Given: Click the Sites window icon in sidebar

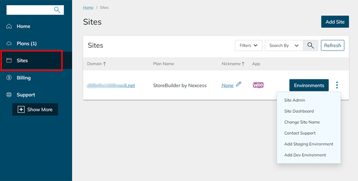Looking at the screenshot, I should (9, 60).
